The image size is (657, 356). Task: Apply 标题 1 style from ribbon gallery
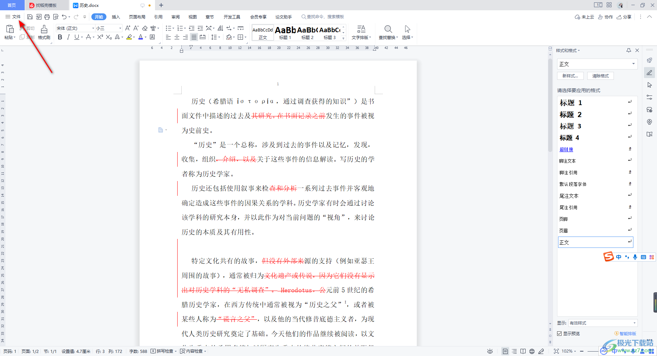coord(285,33)
